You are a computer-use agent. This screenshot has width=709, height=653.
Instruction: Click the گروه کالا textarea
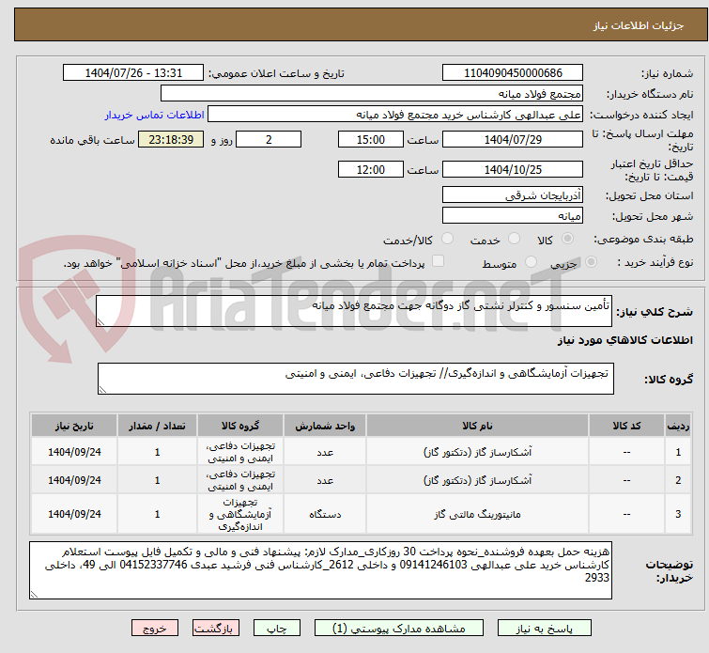355,379
